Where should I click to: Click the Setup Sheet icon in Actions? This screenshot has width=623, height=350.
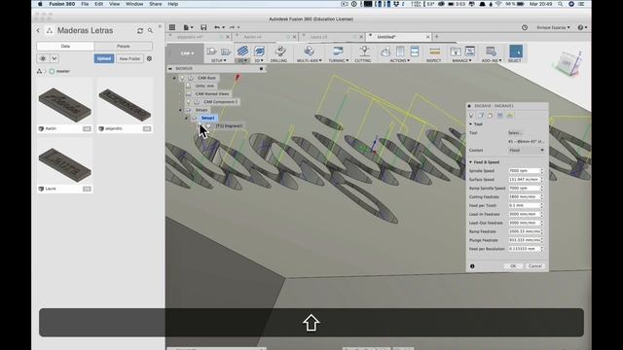(415, 52)
